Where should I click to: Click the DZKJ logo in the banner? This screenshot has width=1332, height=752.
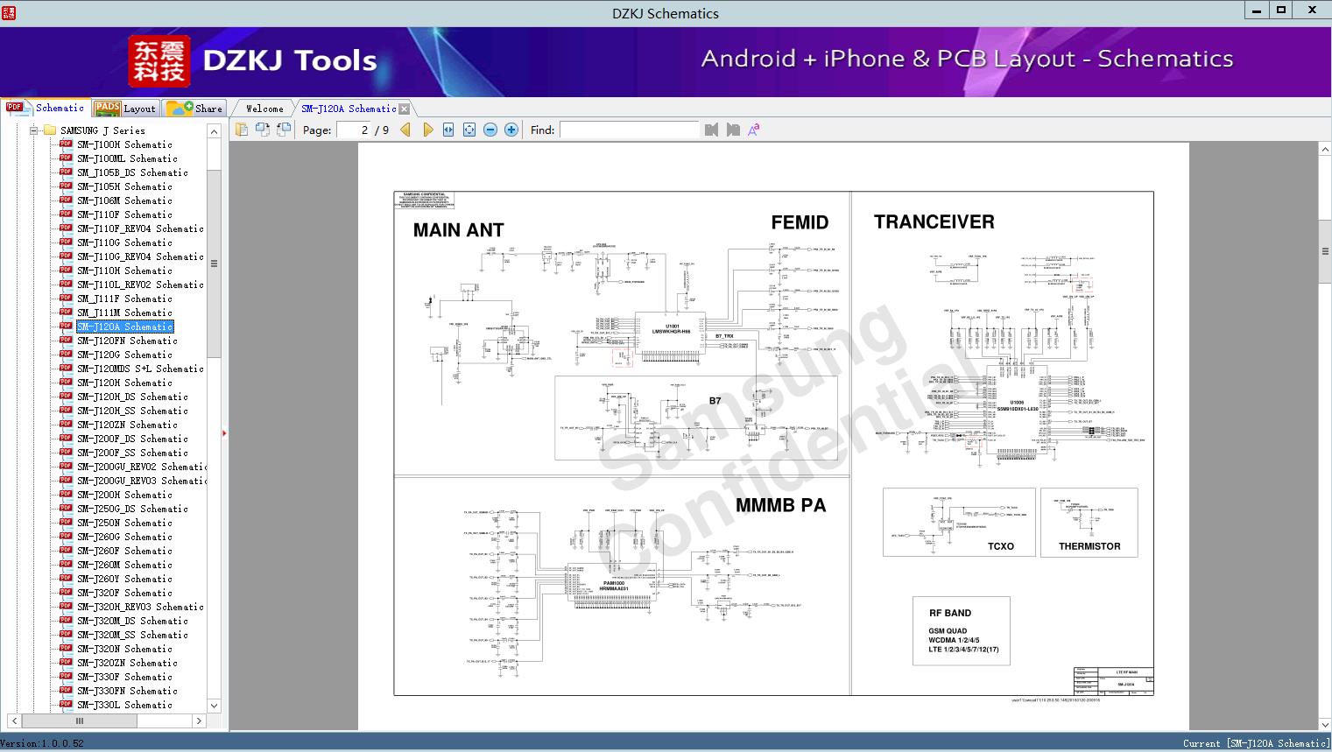pos(159,61)
